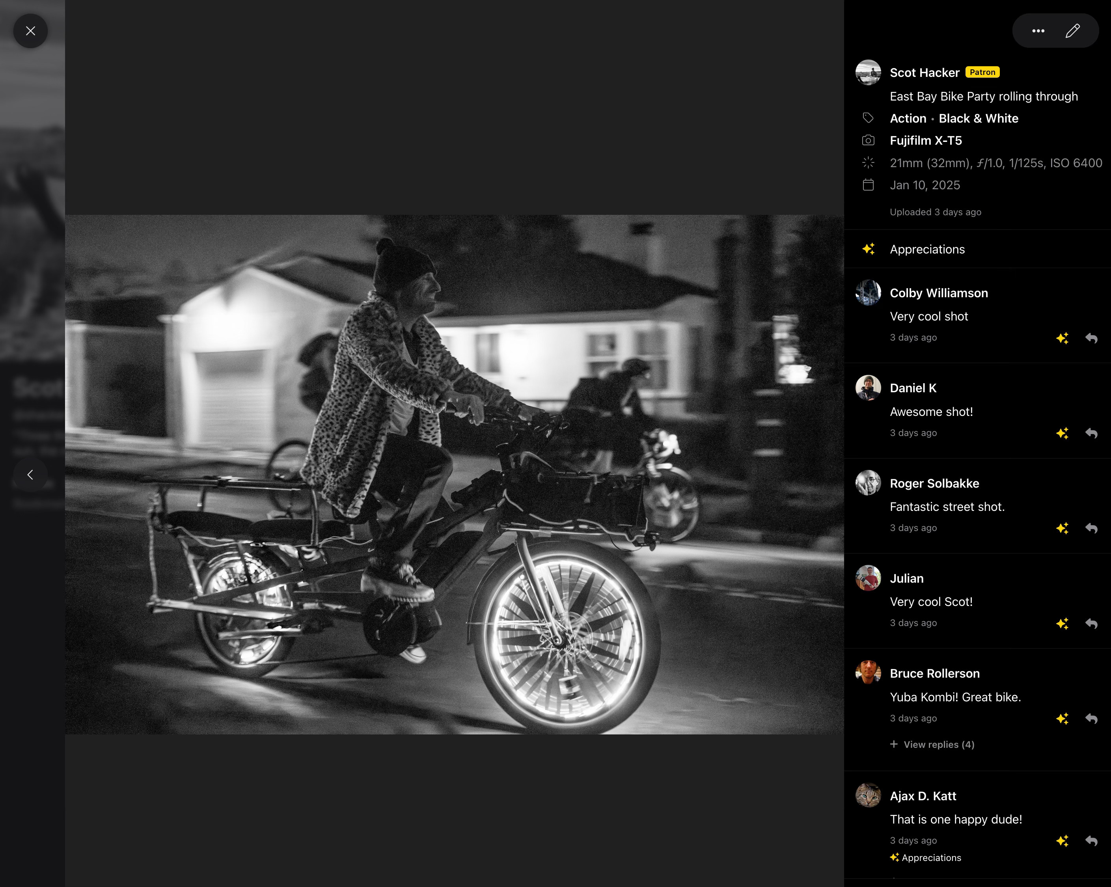This screenshot has height=887, width=1111.
Task: Appreciate Roger Solbakke's comment with the sparkle icon
Action: 1062,528
